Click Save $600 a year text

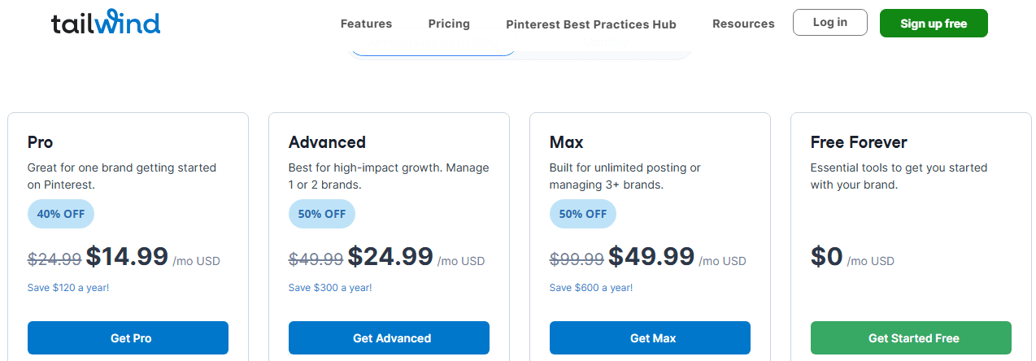[x=591, y=288]
